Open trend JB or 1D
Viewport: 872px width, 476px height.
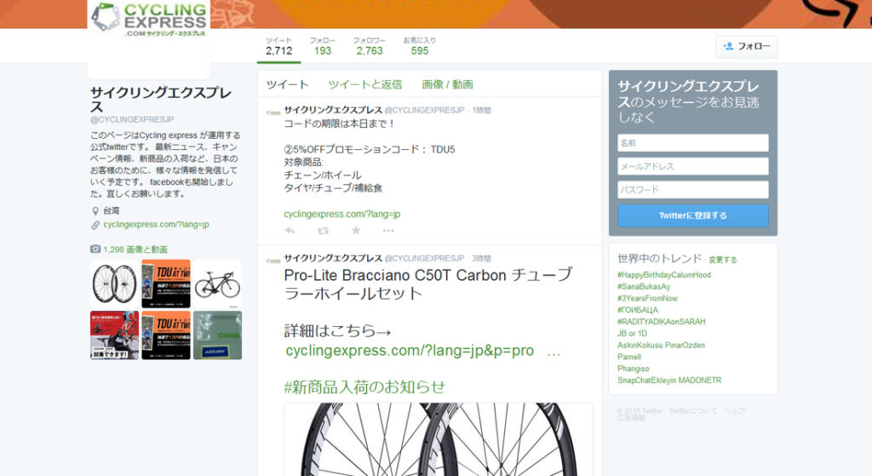633,333
